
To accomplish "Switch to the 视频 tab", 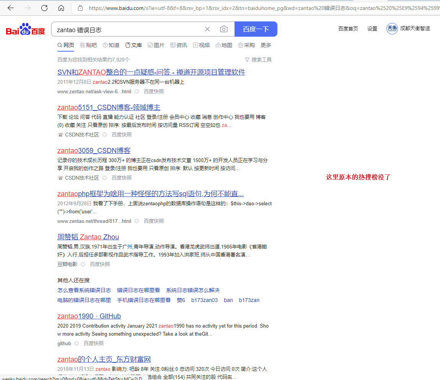I will coord(201,45).
